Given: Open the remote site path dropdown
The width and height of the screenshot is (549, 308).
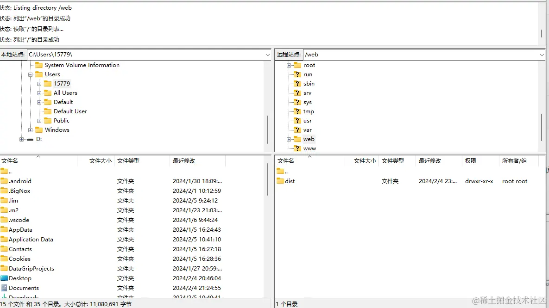Looking at the screenshot, I should [542, 55].
